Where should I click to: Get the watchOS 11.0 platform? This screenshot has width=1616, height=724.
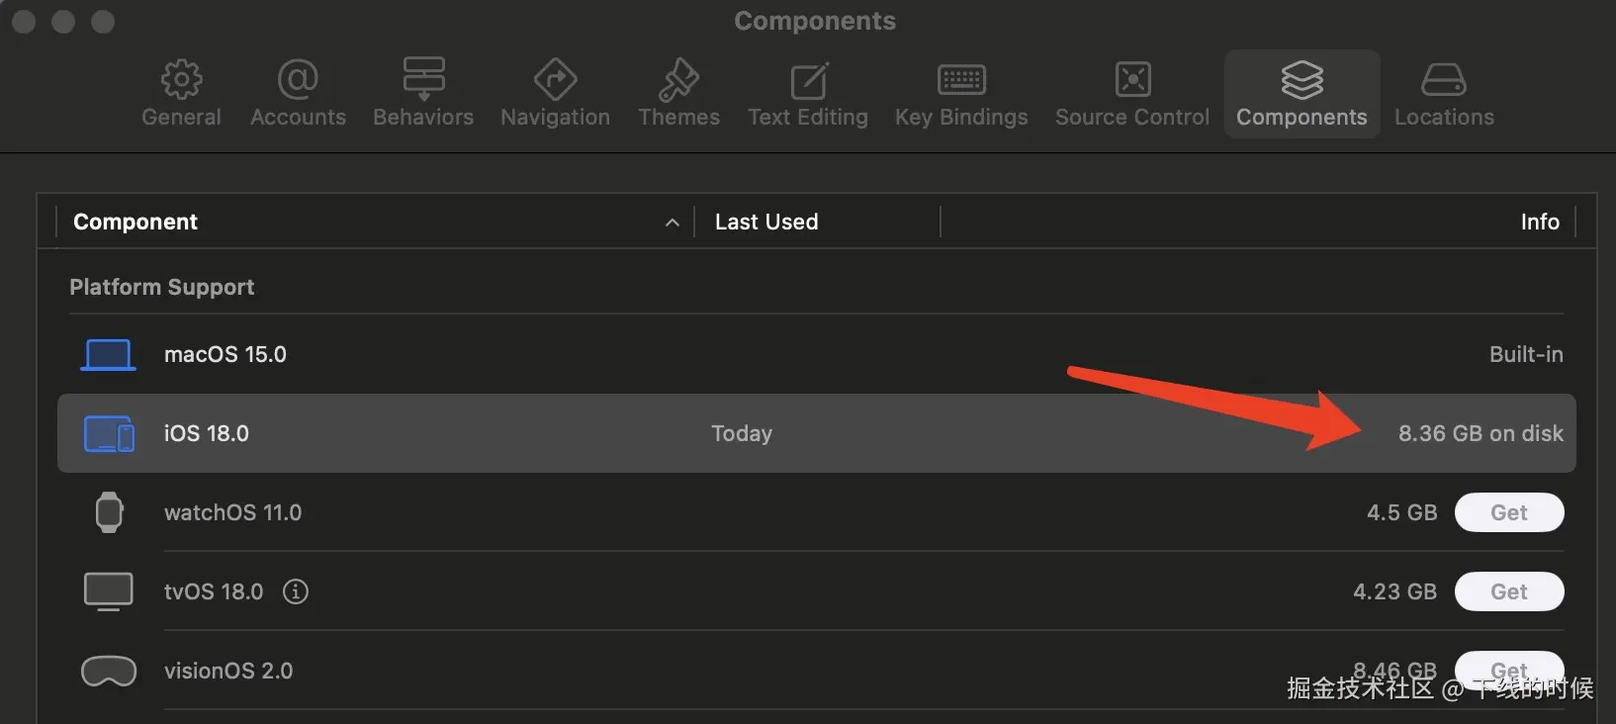pyautogui.click(x=1509, y=512)
